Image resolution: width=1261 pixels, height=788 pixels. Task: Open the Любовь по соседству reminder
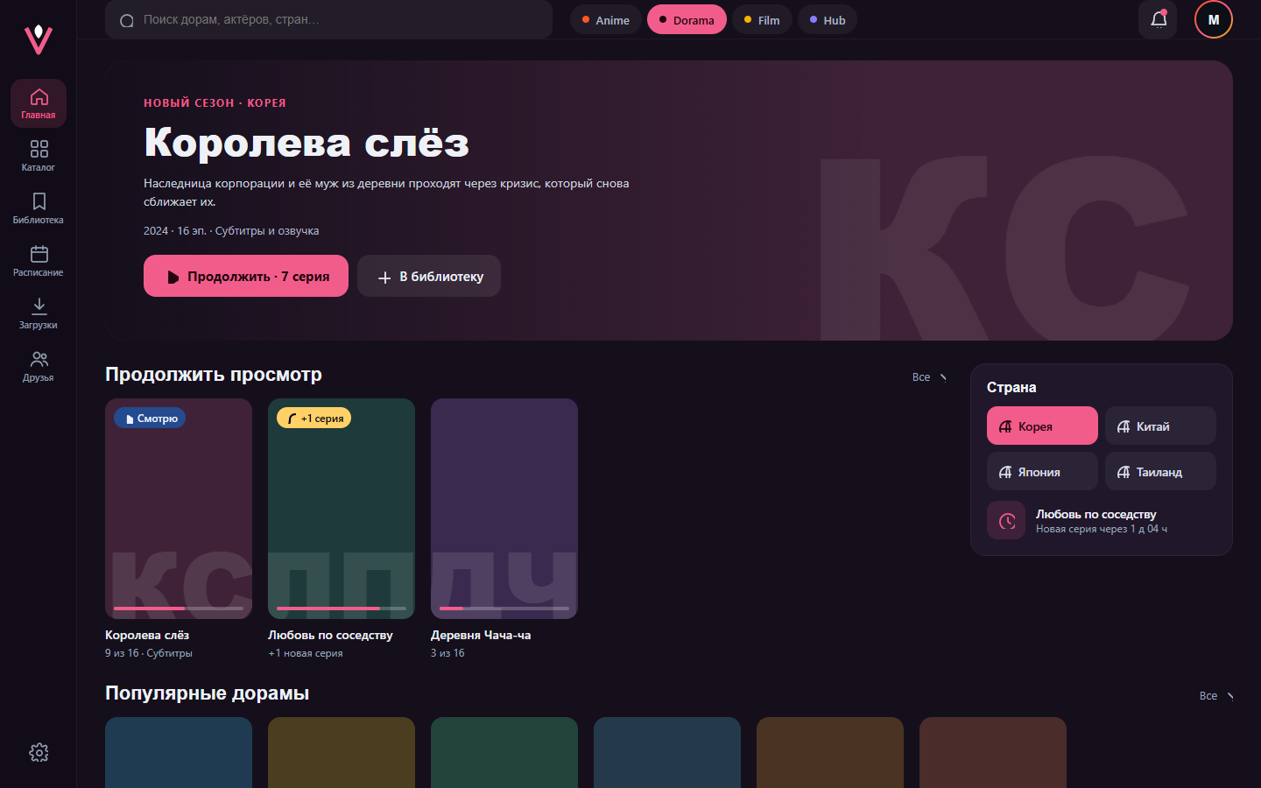coord(1102,520)
